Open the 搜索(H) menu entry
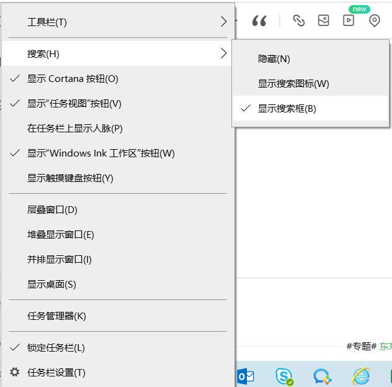The image size is (392, 387). coord(117,53)
